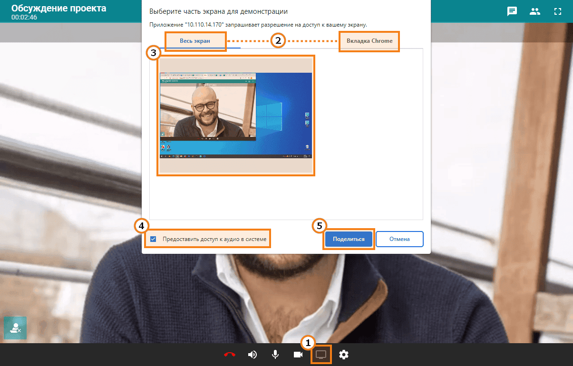
Task: Click the "Обсуждение проекта" meeting title
Action: point(59,8)
